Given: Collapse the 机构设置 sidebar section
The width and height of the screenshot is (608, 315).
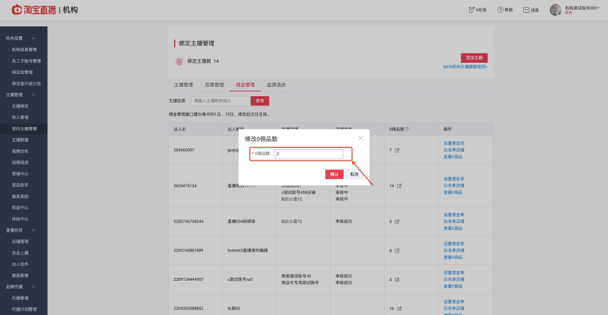Looking at the screenshot, I should pyautogui.click(x=34, y=38).
